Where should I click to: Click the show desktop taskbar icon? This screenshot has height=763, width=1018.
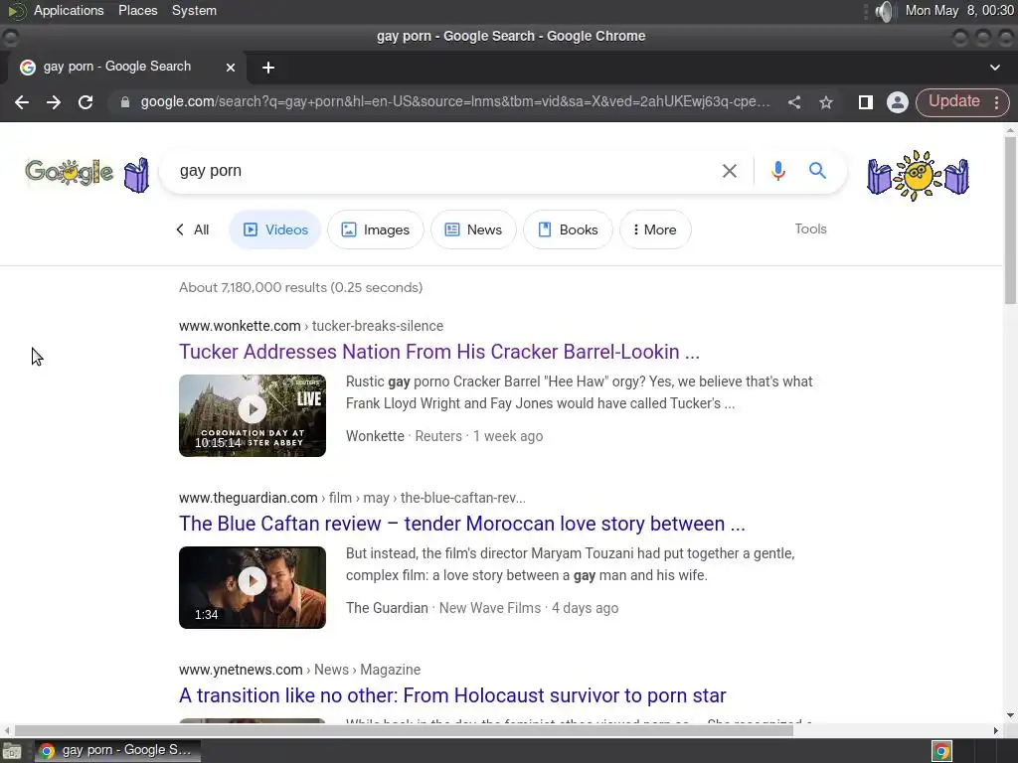12,751
